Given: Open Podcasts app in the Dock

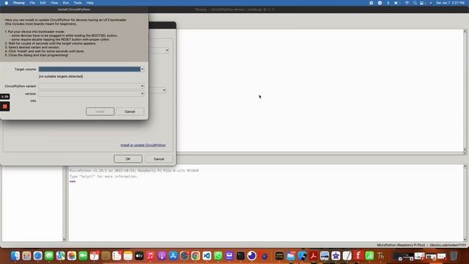Looking at the screenshot, I should [x=162, y=256].
